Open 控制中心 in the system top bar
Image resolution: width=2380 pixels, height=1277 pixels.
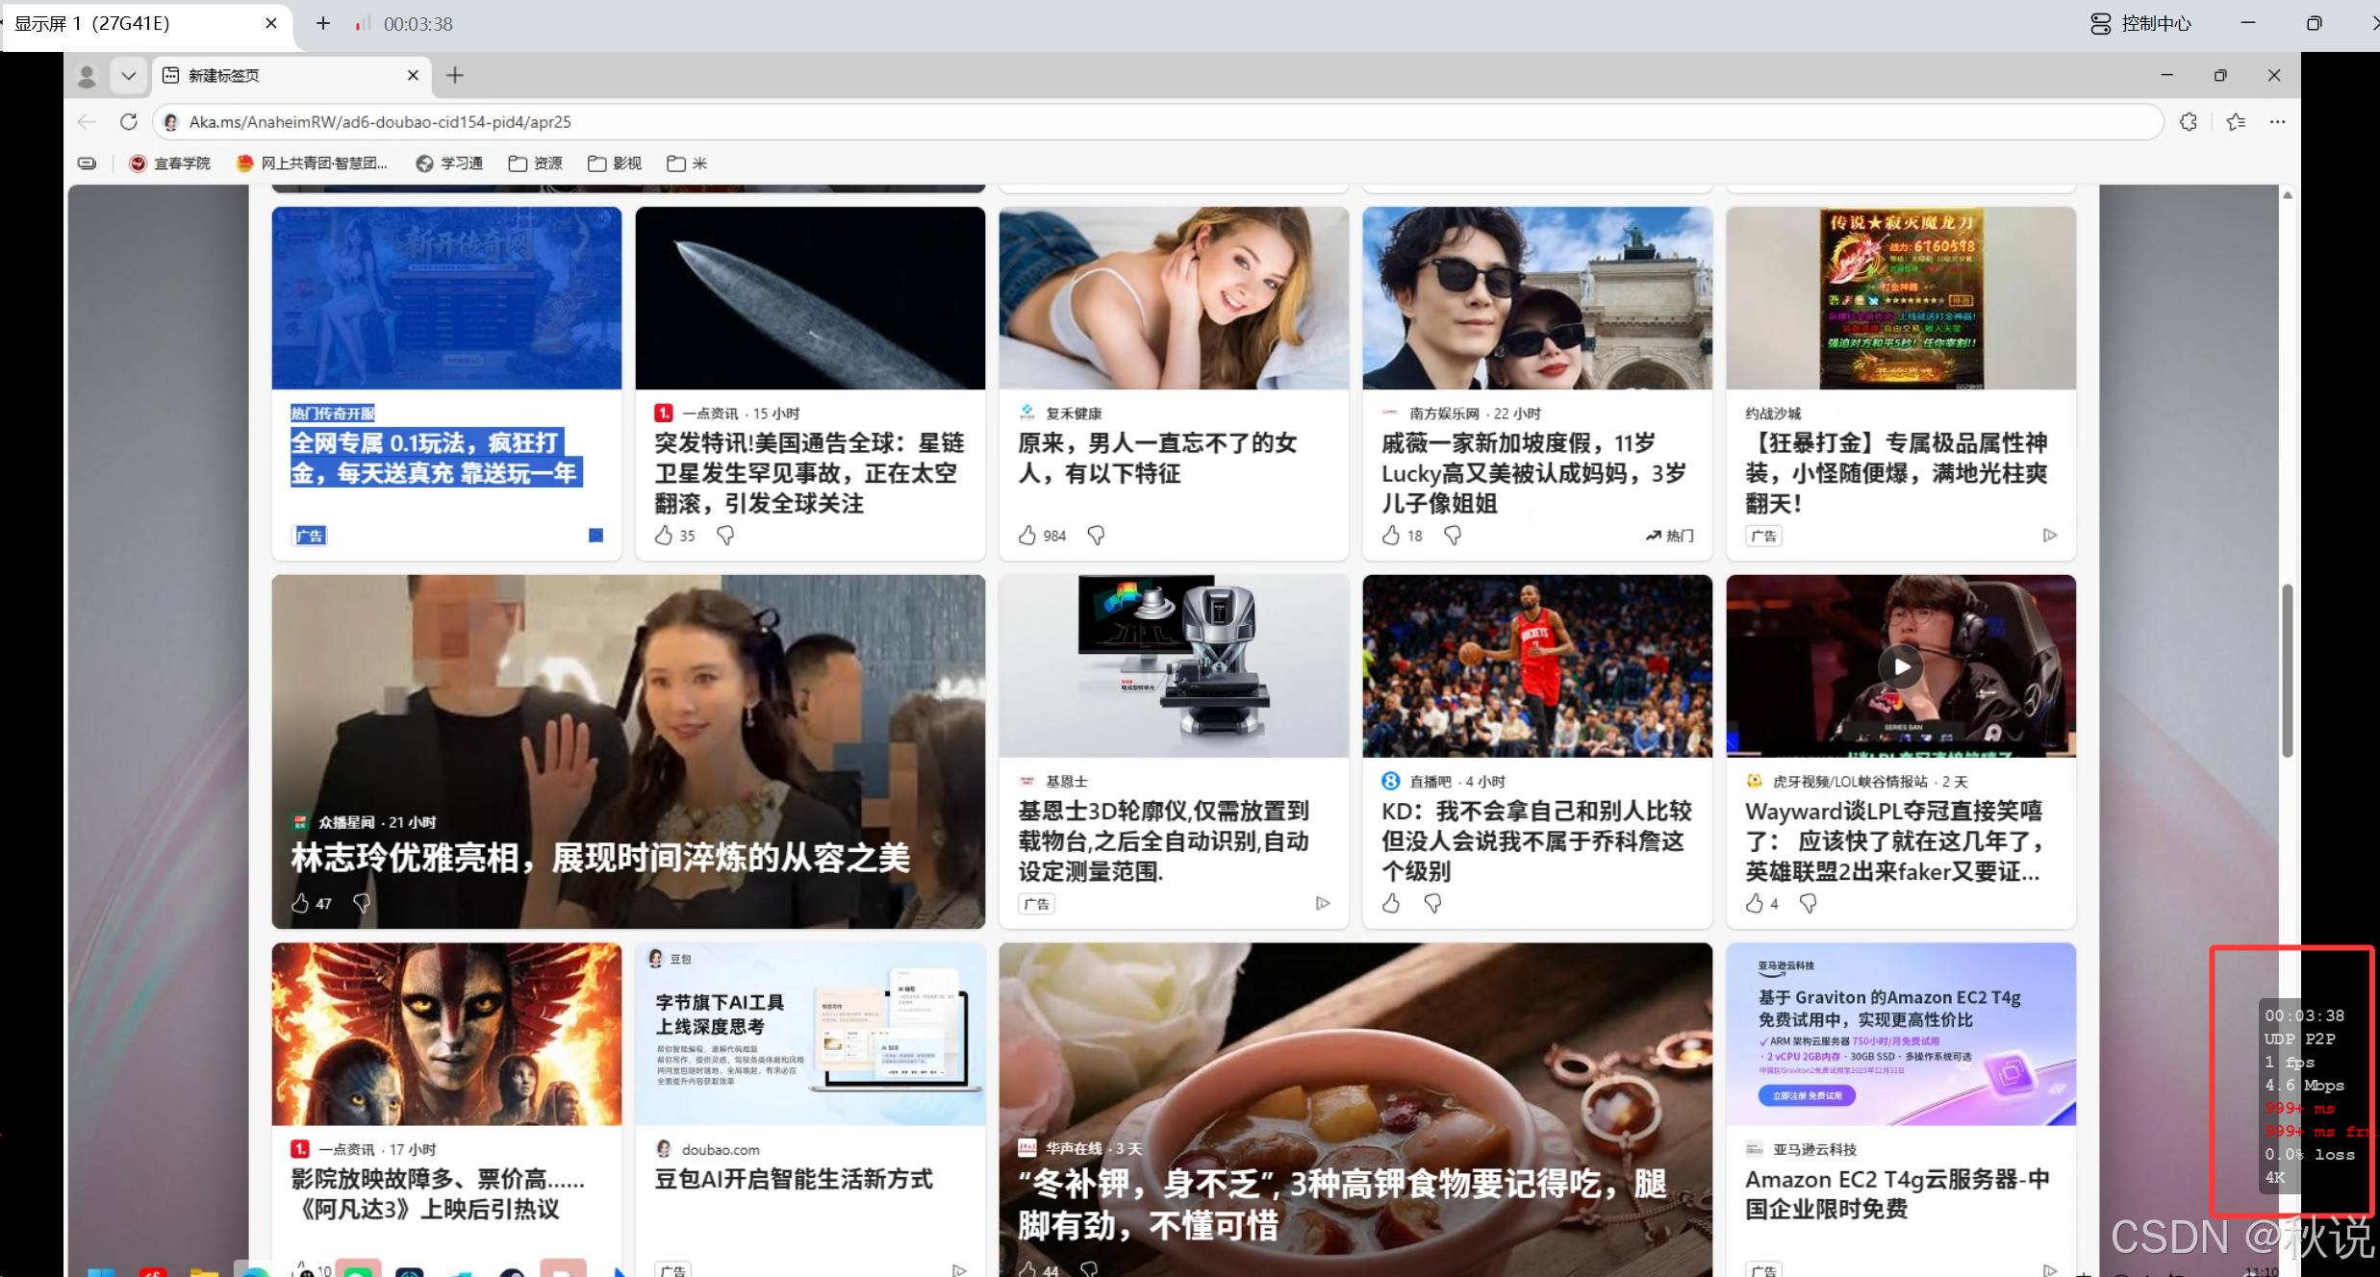pos(2155,23)
